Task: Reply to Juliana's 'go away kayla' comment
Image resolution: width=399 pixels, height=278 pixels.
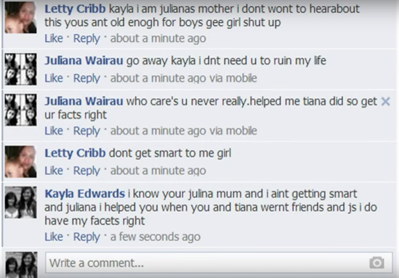Action: pyautogui.click(x=86, y=78)
